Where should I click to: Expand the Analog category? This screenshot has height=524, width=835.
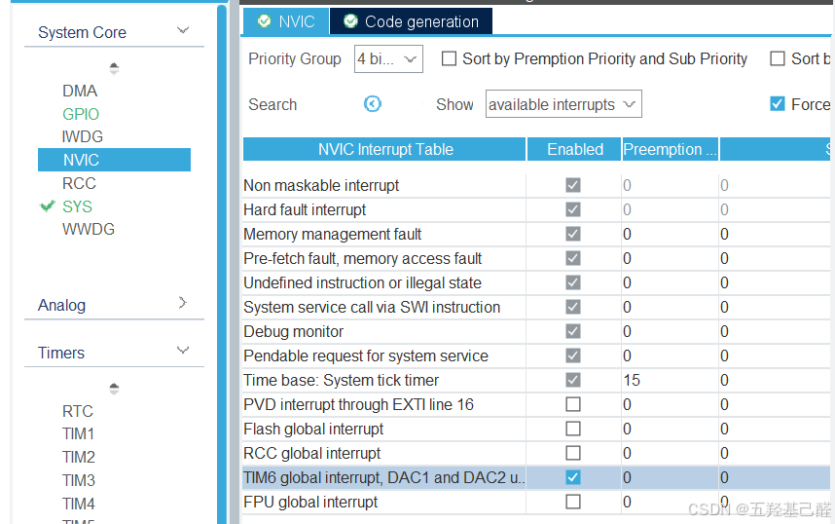point(183,303)
